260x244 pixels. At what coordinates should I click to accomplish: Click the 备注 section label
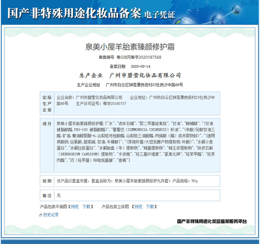[47, 195]
